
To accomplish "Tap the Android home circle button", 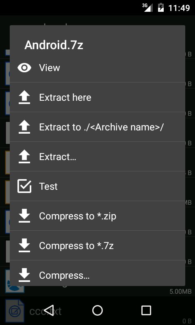I will click(x=97, y=310).
